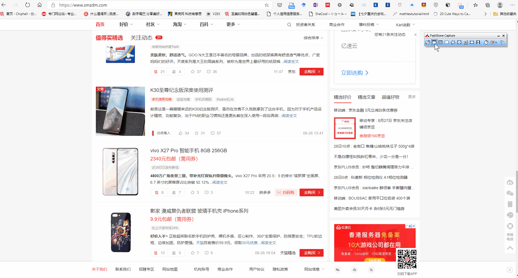
Task: Select Capture Fixed Region tool
Action: click(472, 42)
